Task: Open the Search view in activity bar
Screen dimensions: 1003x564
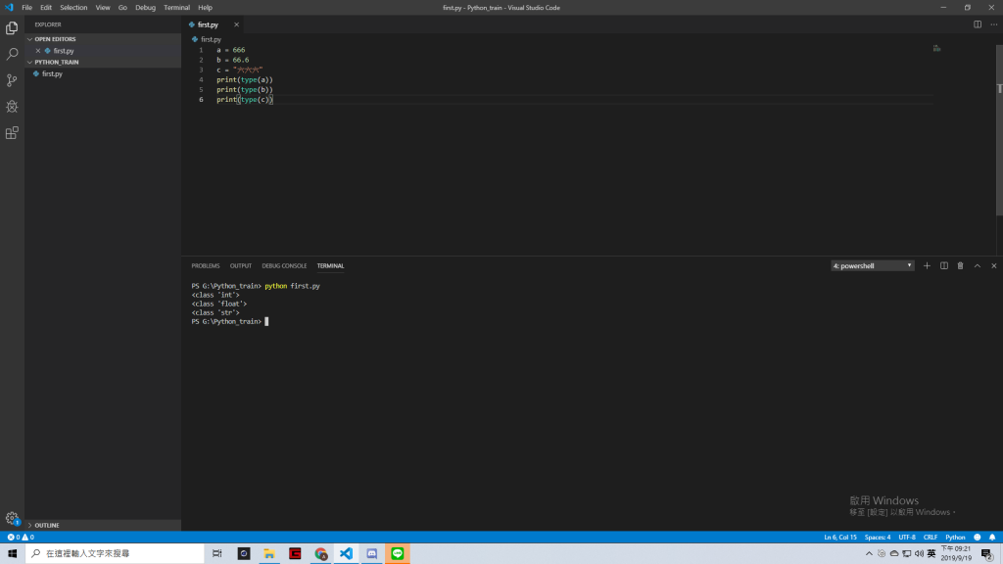Action: [x=12, y=55]
